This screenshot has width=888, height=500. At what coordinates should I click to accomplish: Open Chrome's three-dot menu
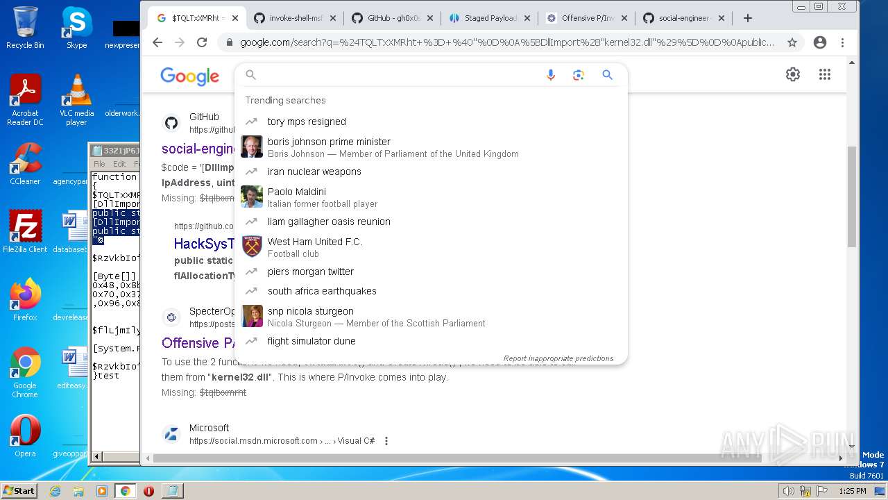pyautogui.click(x=842, y=42)
